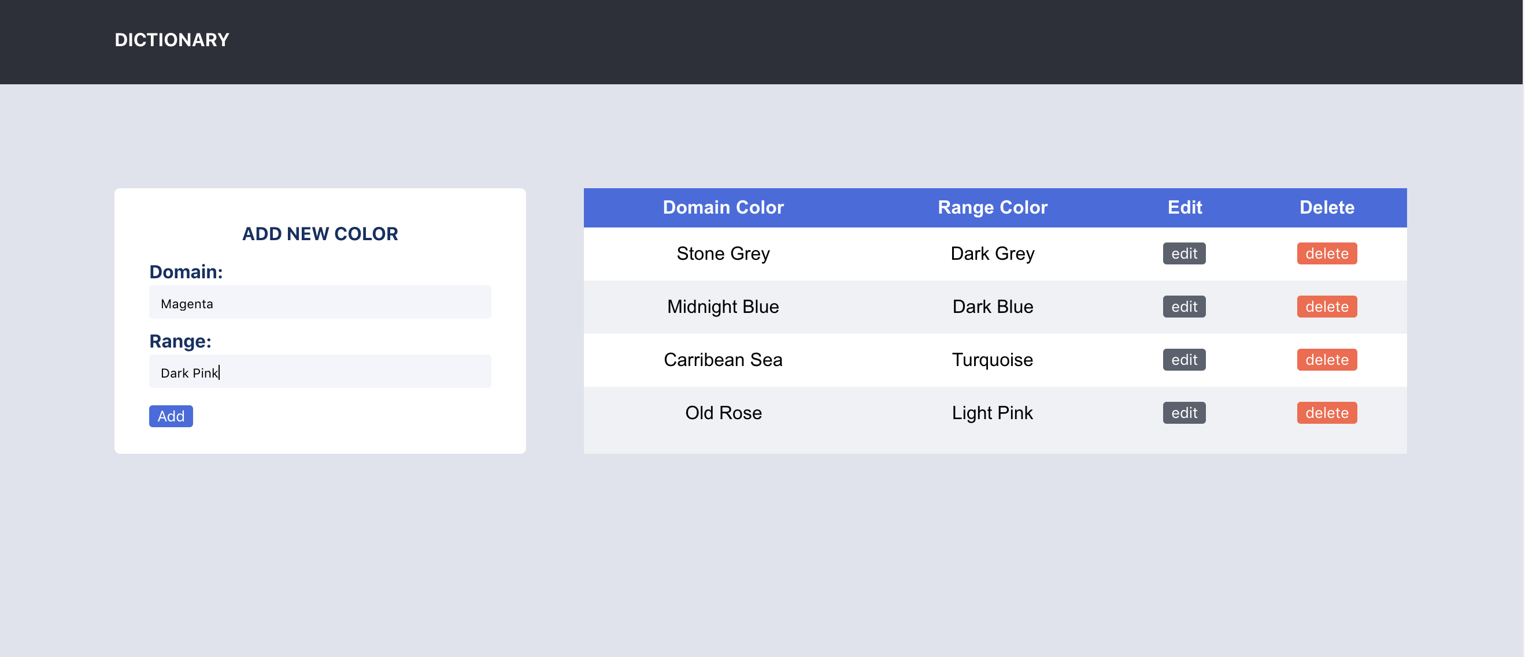Click the Domain Color column header
The height and width of the screenshot is (657, 1525).
tap(723, 208)
